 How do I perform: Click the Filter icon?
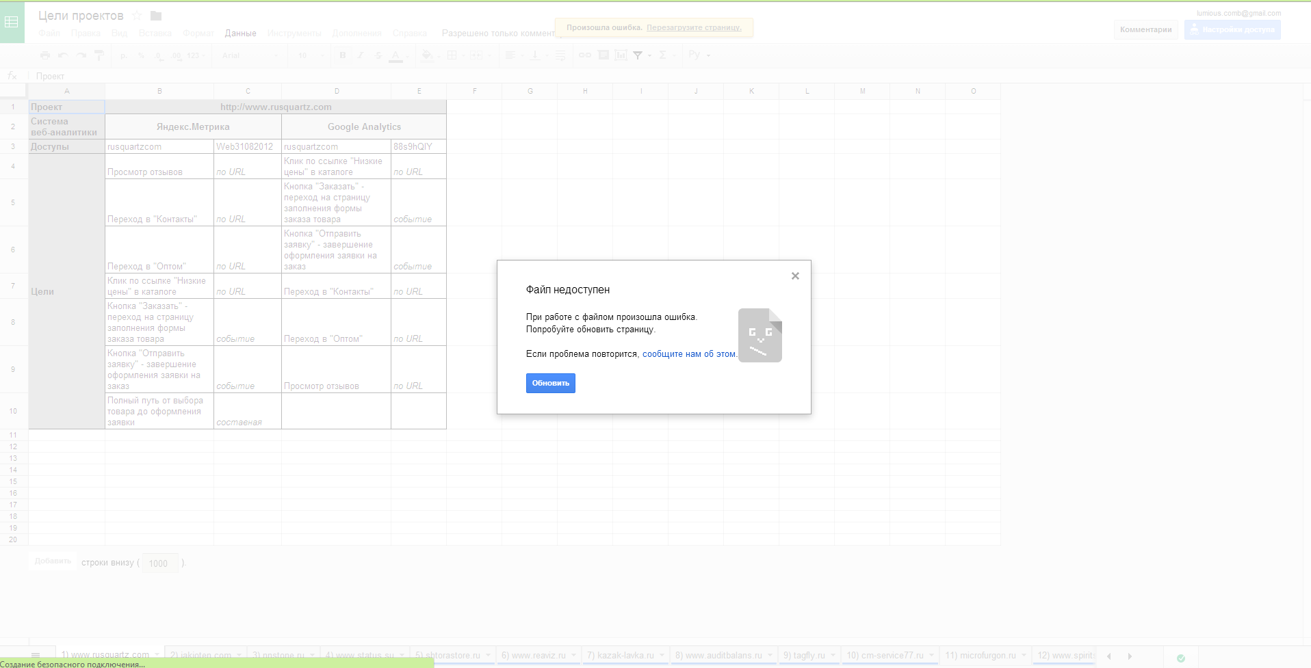(638, 55)
